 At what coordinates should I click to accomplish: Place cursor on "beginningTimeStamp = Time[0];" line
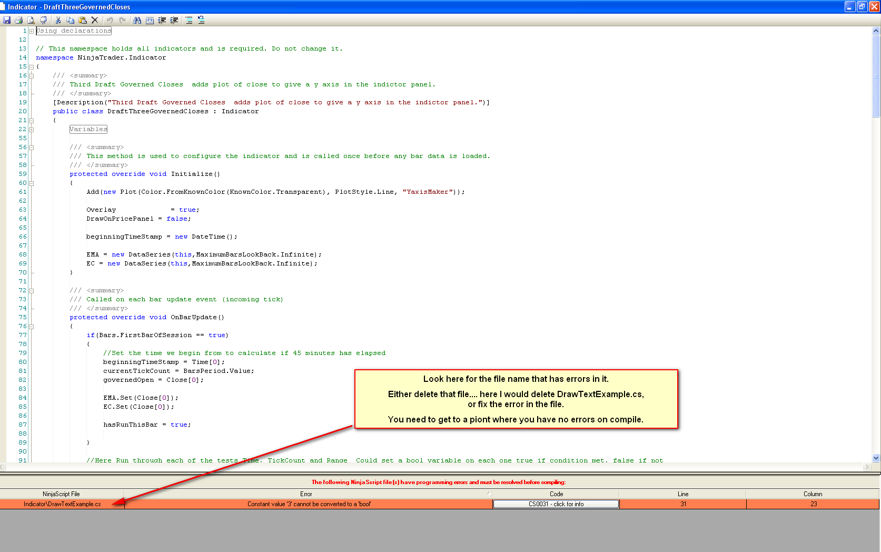(x=164, y=362)
